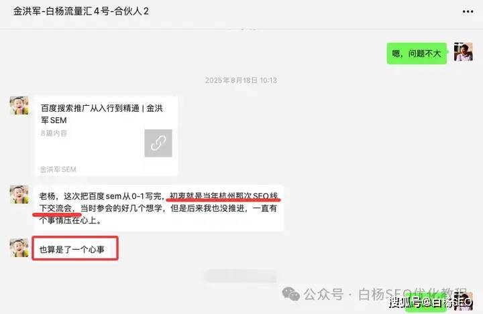
Task: Click the blurred gray message at bottom center
Action: (241, 276)
